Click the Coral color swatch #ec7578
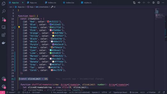 (x=52, y=70)
